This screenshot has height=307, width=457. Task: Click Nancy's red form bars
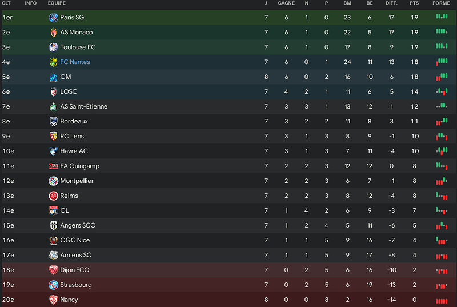(x=442, y=301)
